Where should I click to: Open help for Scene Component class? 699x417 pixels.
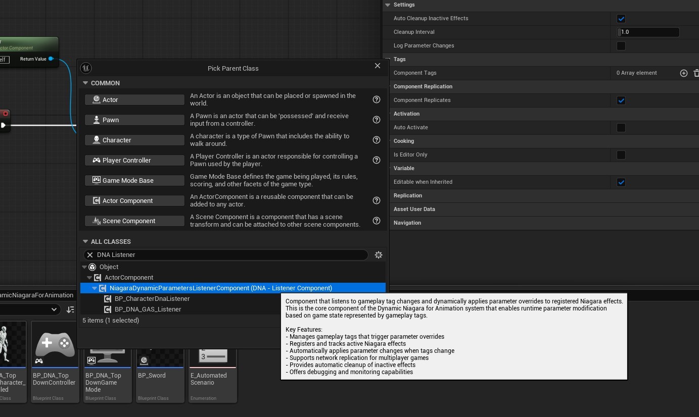coord(376,221)
